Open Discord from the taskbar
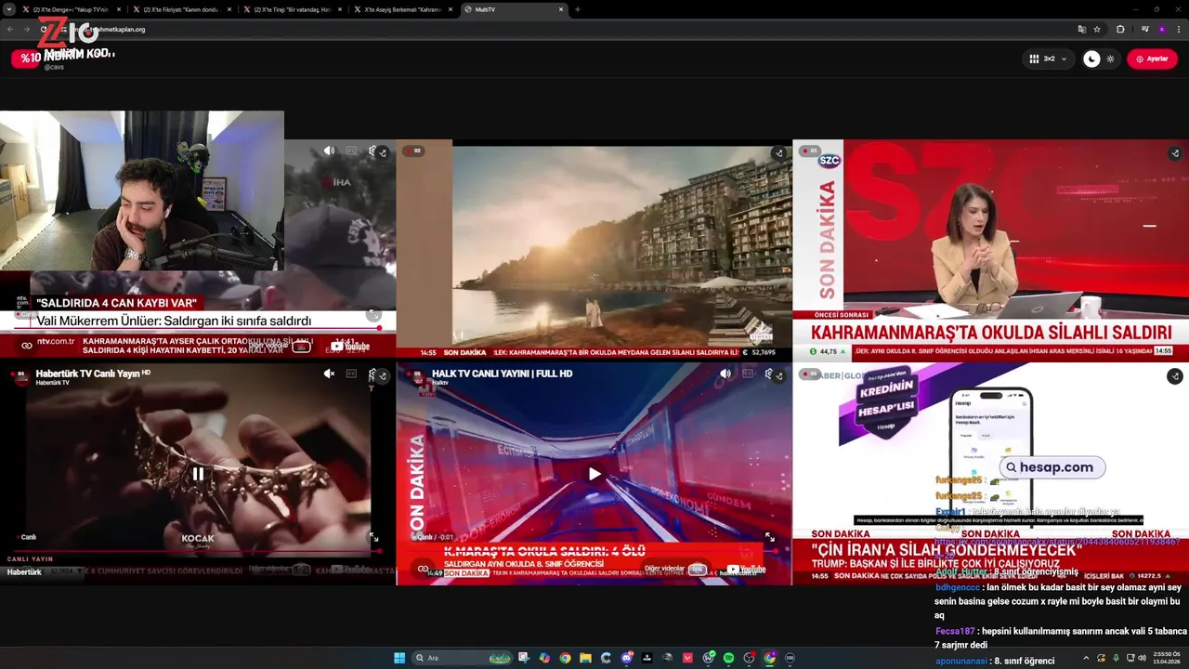1189x669 pixels. (x=627, y=658)
